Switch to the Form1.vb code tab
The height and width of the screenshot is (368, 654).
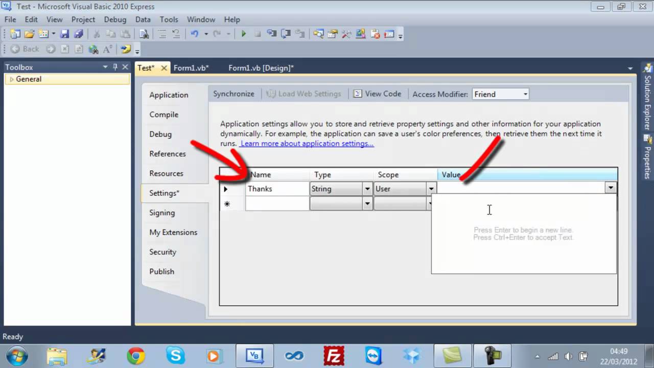tap(191, 68)
